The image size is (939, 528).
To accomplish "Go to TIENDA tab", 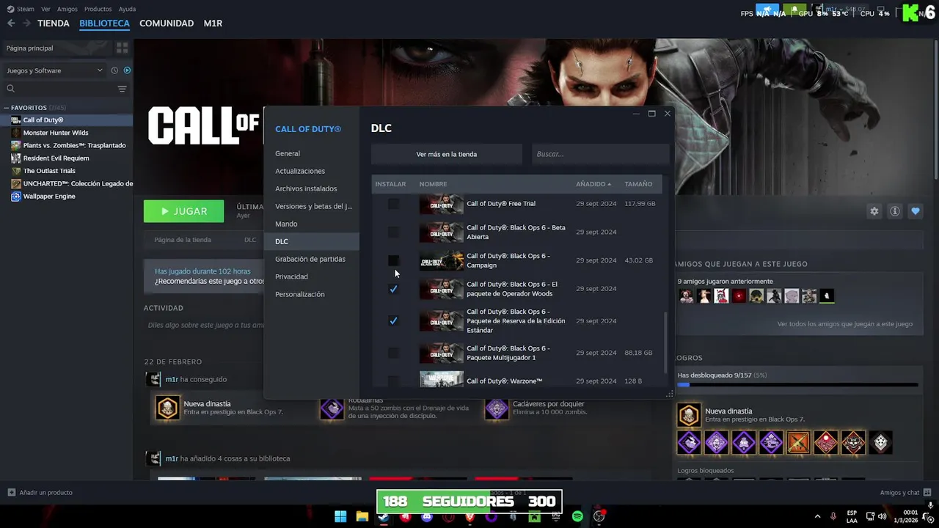I will click(x=54, y=23).
